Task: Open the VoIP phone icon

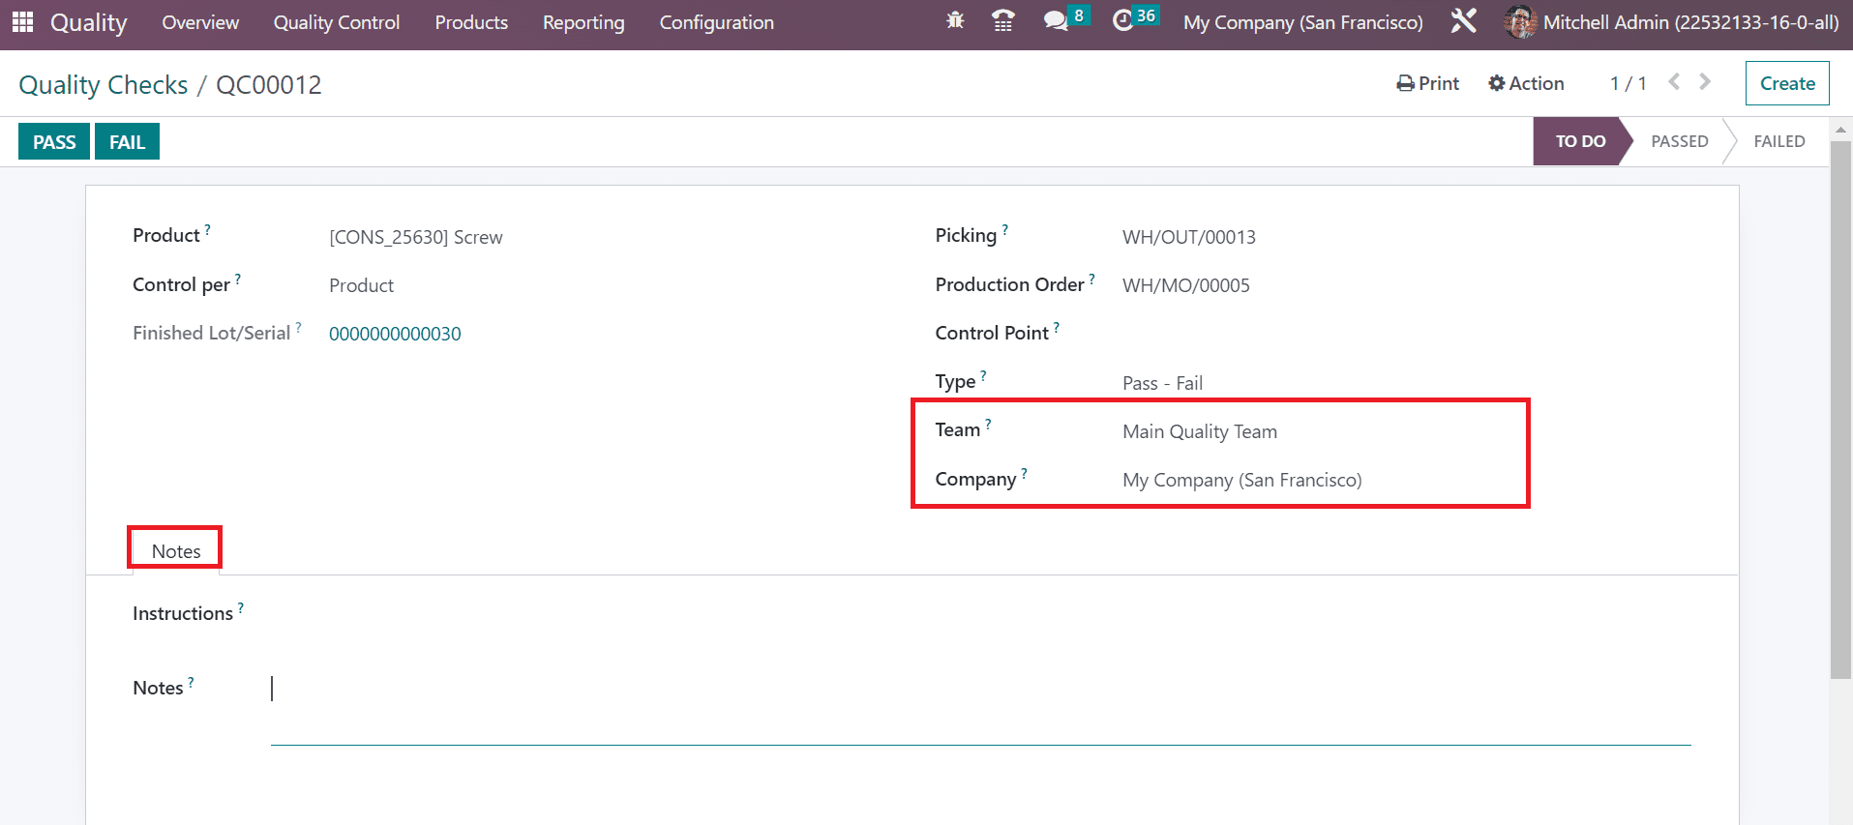Action: [1003, 21]
